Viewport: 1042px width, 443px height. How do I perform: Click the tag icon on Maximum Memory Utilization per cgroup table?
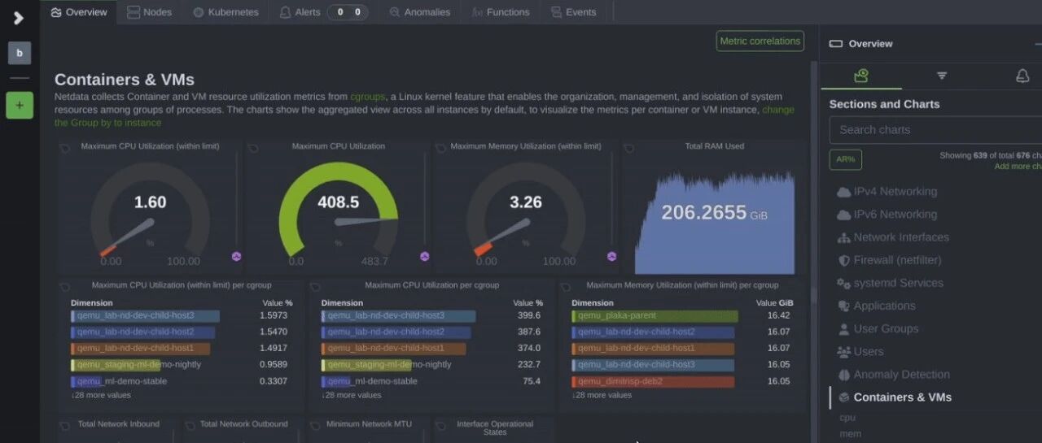[x=566, y=286]
